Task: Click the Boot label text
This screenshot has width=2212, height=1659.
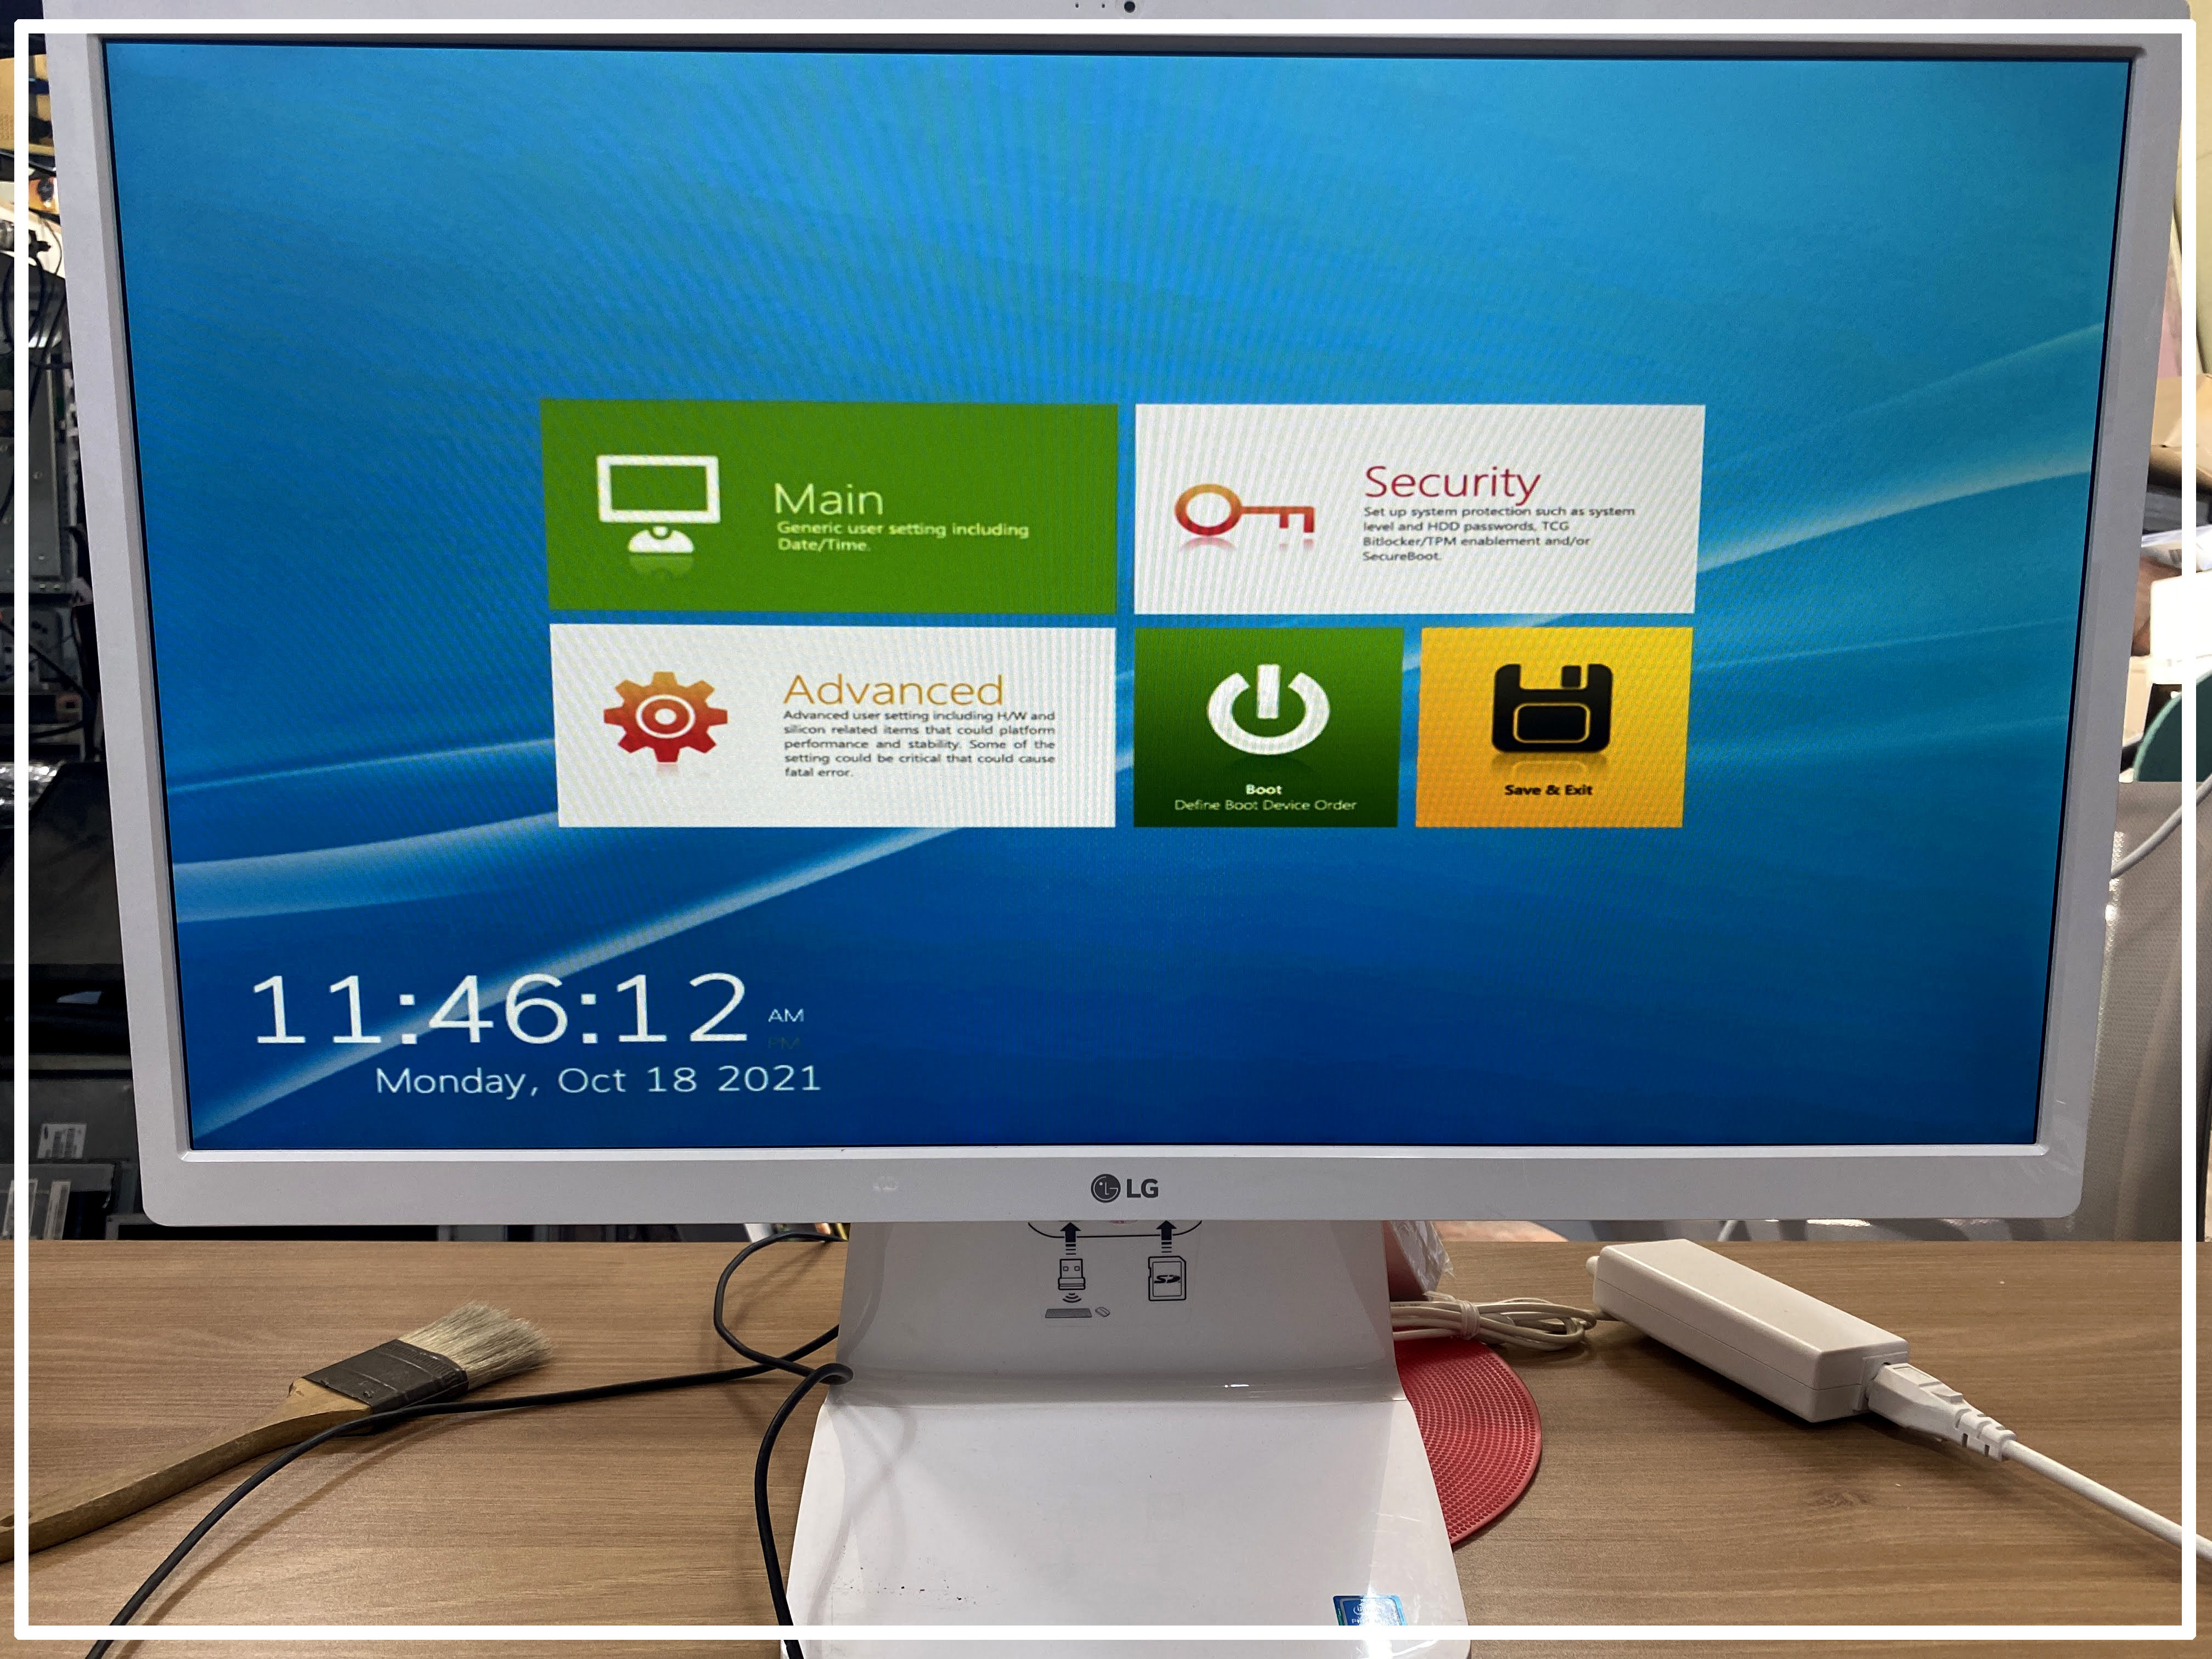Action: [1263, 789]
